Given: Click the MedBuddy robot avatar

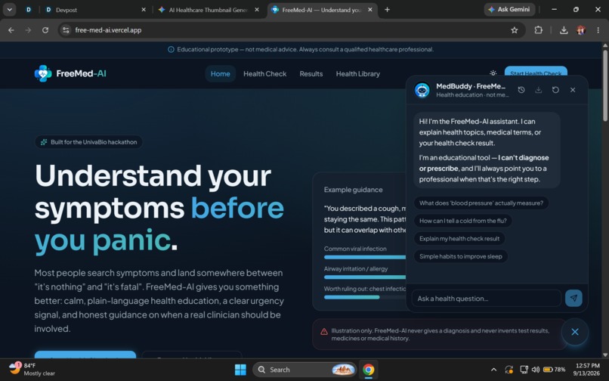Looking at the screenshot, I should [422, 90].
